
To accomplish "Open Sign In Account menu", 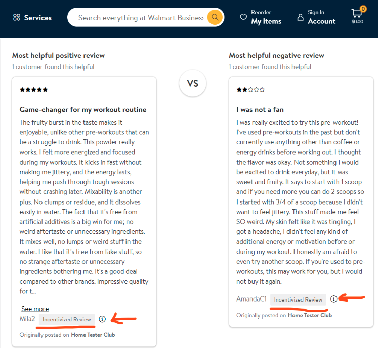I will click(x=317, y=17).
